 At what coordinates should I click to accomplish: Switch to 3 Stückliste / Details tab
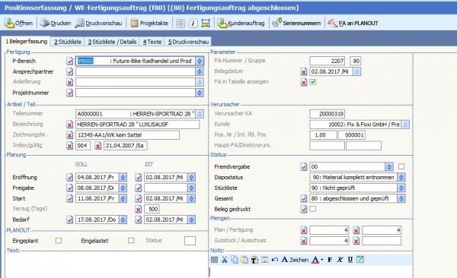[112, 42]
